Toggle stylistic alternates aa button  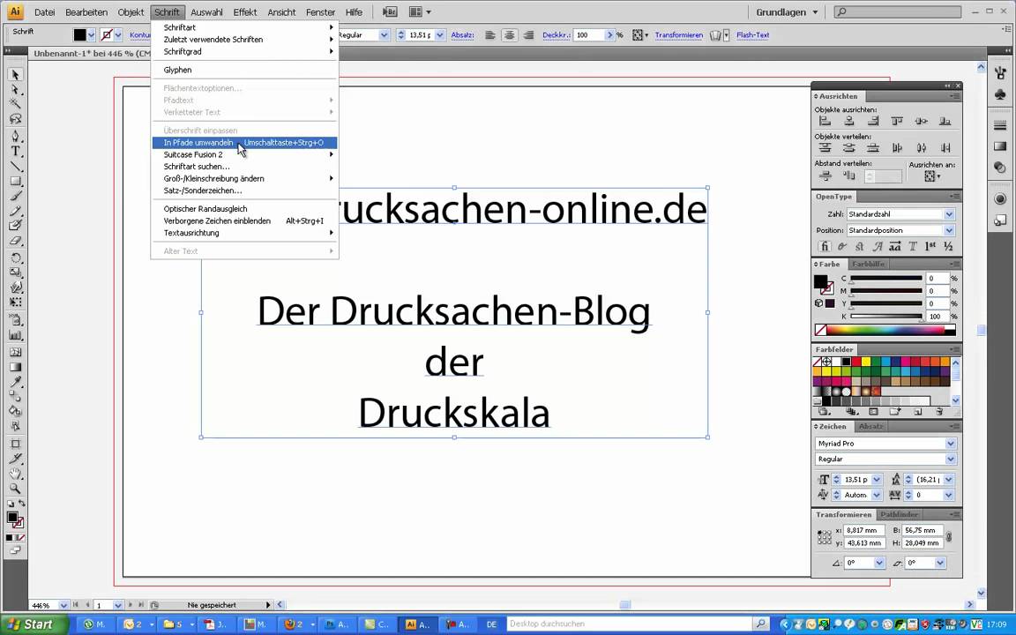coord(895,246)
